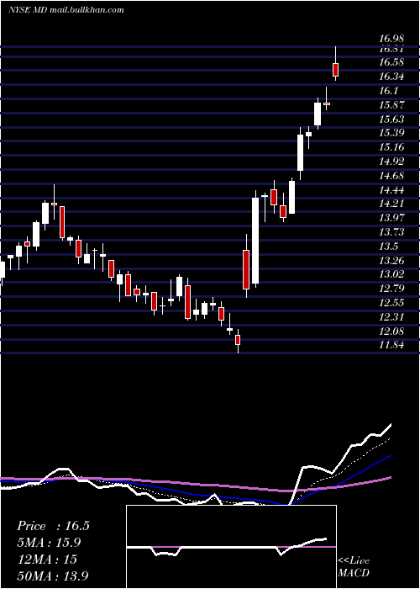Viewport: 420px width, 589px height.
Task: Click the 12.79 price axis label
Action: [x=391, y=289]
